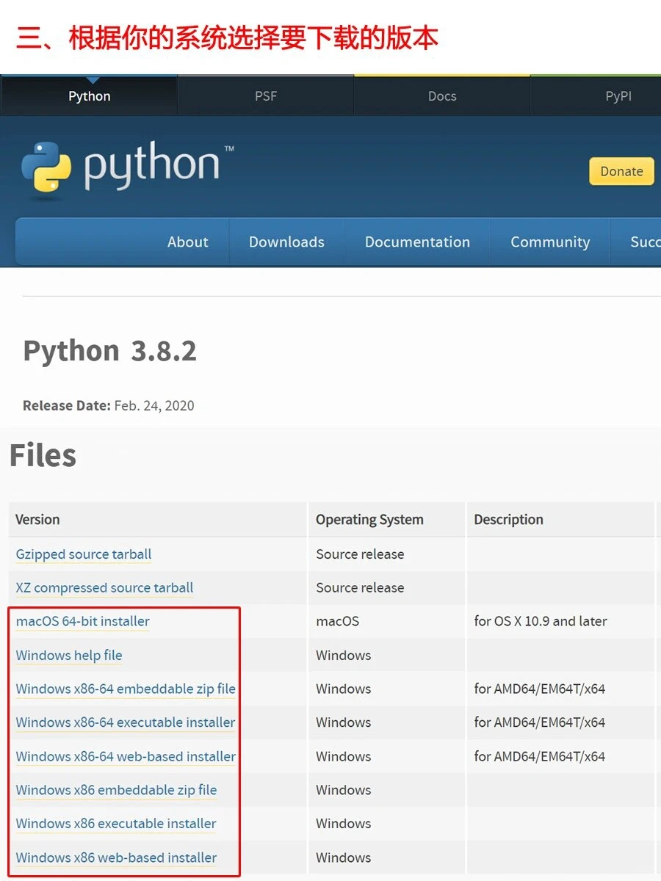Download the XZ compressed source tarball
The height and width of the screenshot is (881, 661).
coord(104,588)
